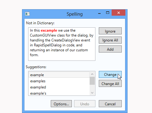Viewport: 152px width, 113px height.
Task: Select the suggestion "example"
Action: [59, 75]
